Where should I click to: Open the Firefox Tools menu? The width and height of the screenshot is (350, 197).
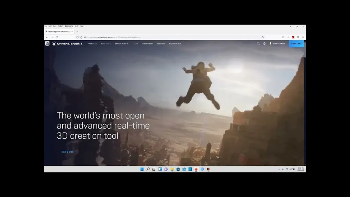pos(77,26)
